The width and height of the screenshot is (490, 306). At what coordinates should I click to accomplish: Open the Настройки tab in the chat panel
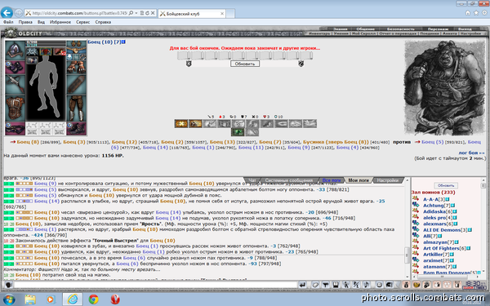pyautogui.click(x=387, y=180)
